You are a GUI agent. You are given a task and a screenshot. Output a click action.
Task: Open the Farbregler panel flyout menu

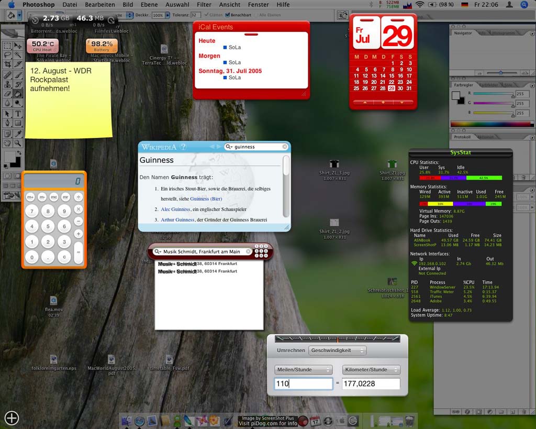coord(532,85)
